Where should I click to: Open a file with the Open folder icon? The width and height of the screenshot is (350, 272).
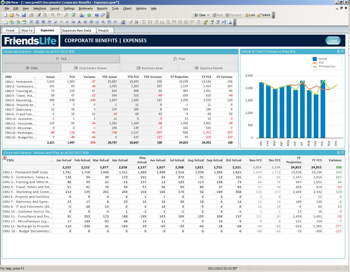click(x=11, y=15)
